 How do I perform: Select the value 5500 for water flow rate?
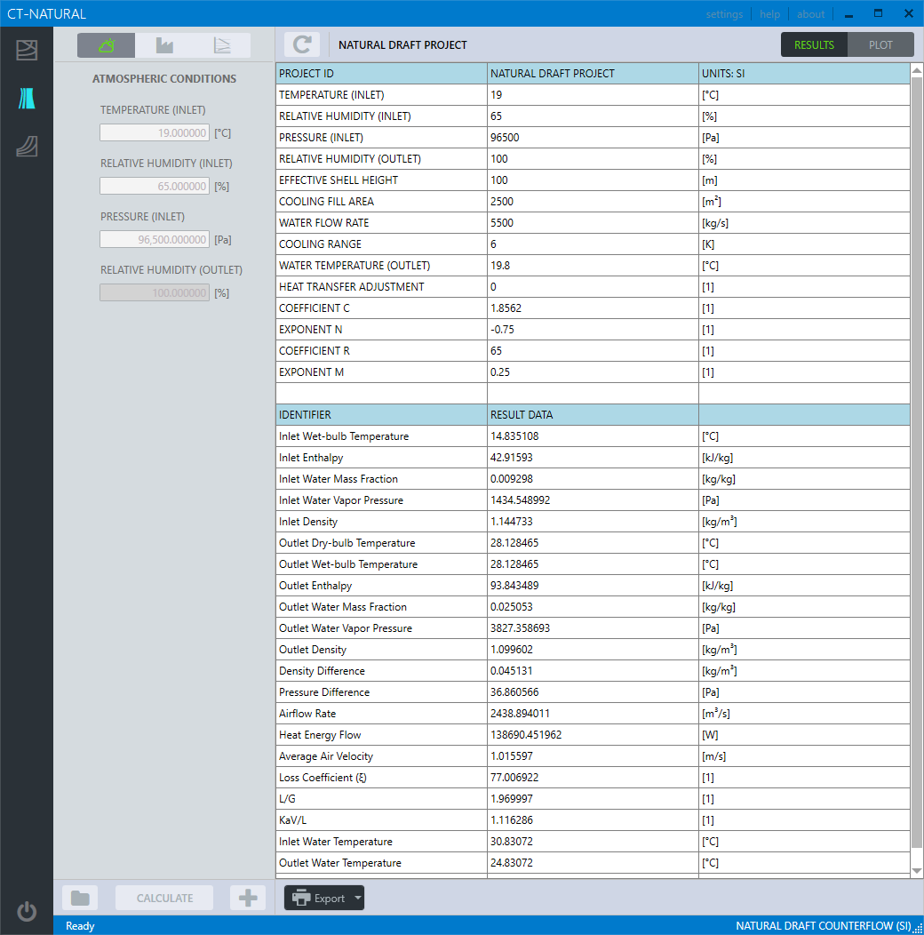point(502,223)
